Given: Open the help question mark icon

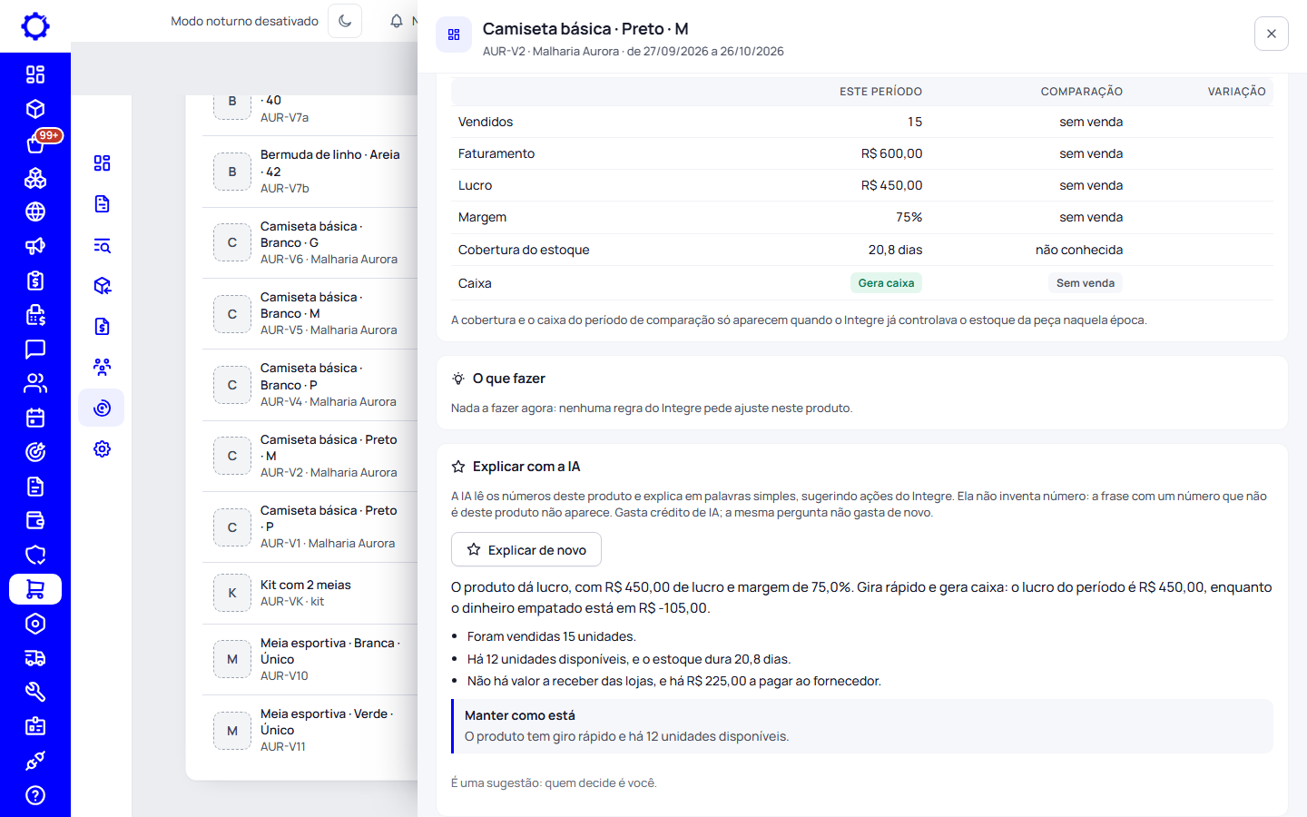Looking at the screenshot, I should click(35, 795).
